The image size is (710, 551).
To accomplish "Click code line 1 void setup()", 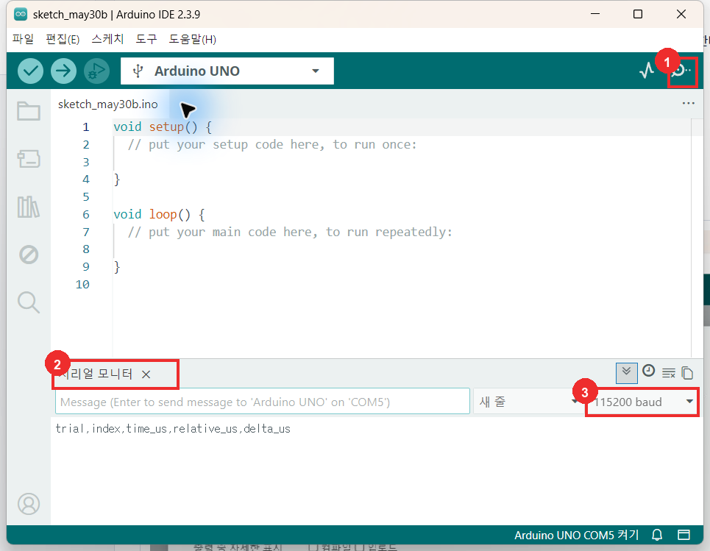I will click(162, 127).
